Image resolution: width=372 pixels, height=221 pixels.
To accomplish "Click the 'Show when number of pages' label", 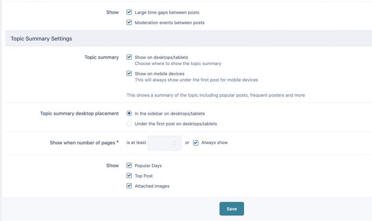I will [82, 142].
